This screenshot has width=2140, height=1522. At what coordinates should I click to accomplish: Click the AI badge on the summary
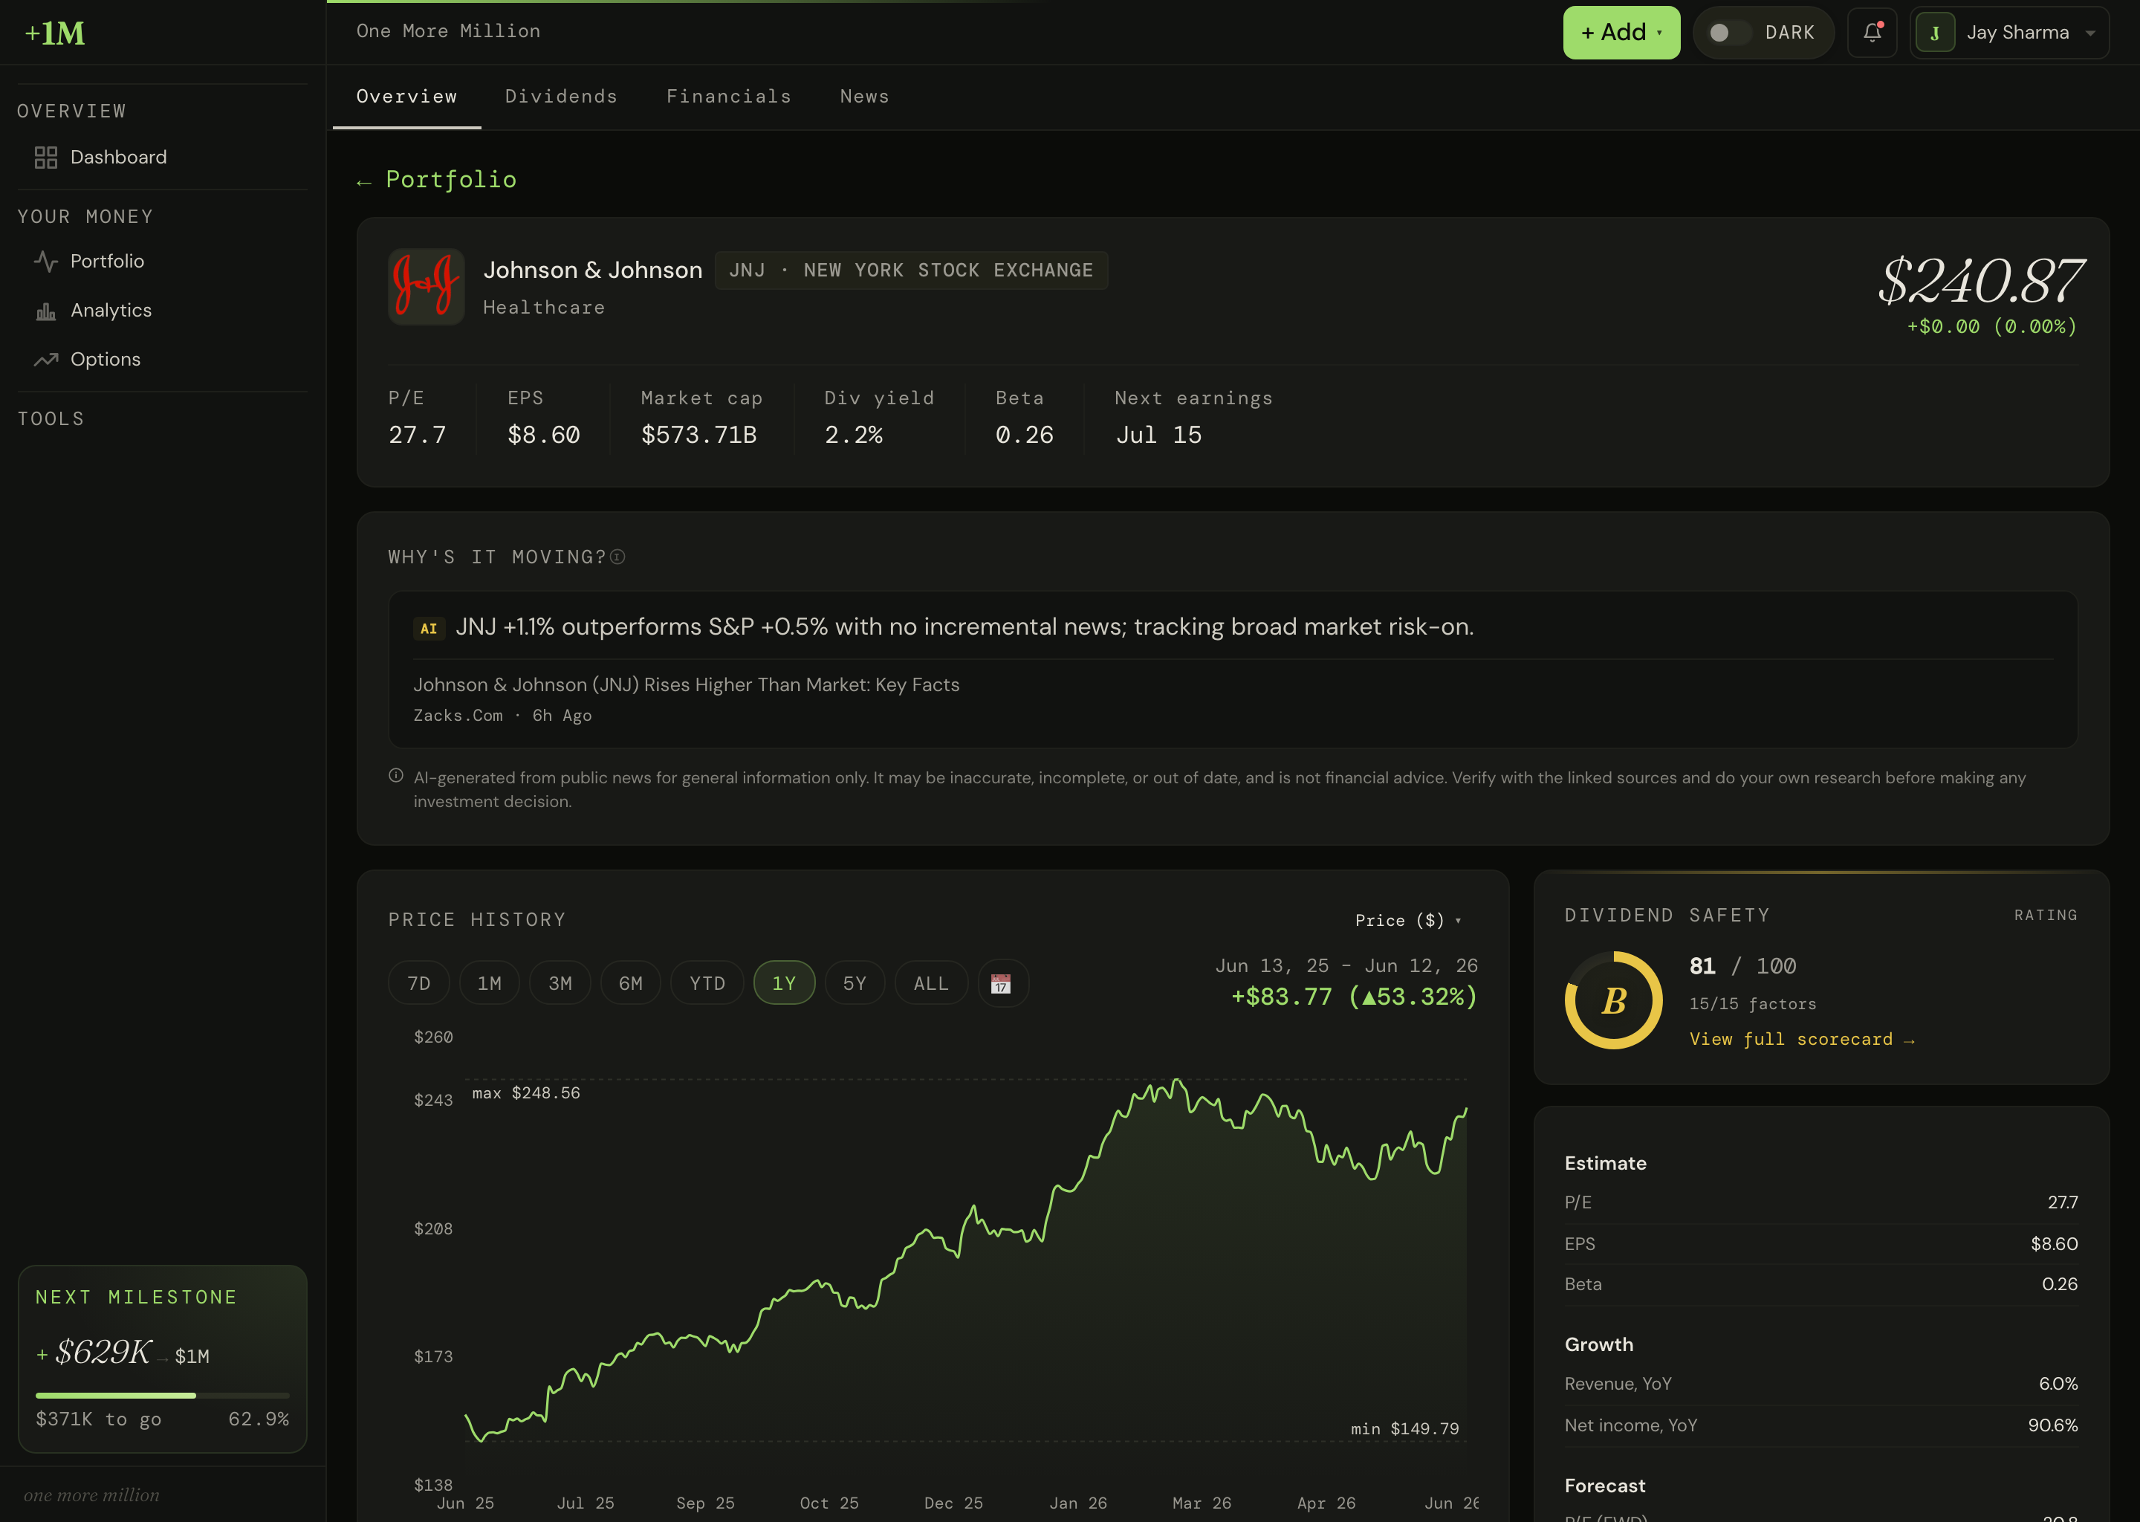(428, 629)
